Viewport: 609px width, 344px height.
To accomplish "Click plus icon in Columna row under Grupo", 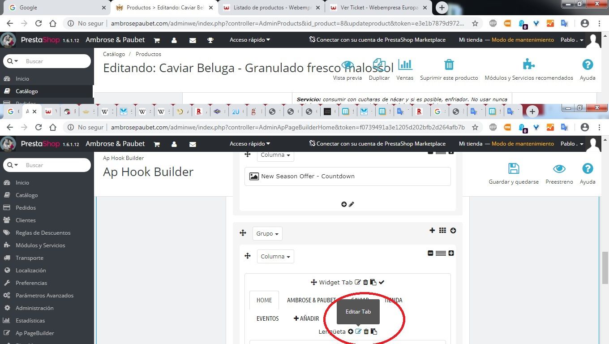I will (x=451, y=253).
